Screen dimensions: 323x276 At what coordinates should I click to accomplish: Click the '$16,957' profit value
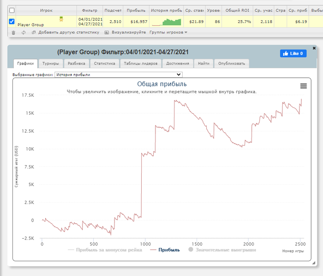point(139,22)
